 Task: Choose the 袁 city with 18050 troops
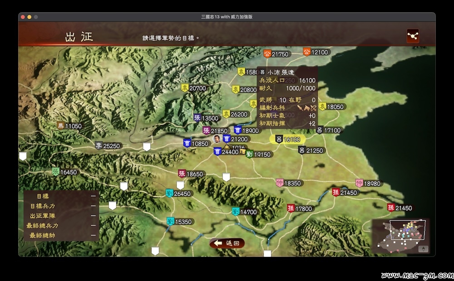pyautogui.click(x=331, y=106)
